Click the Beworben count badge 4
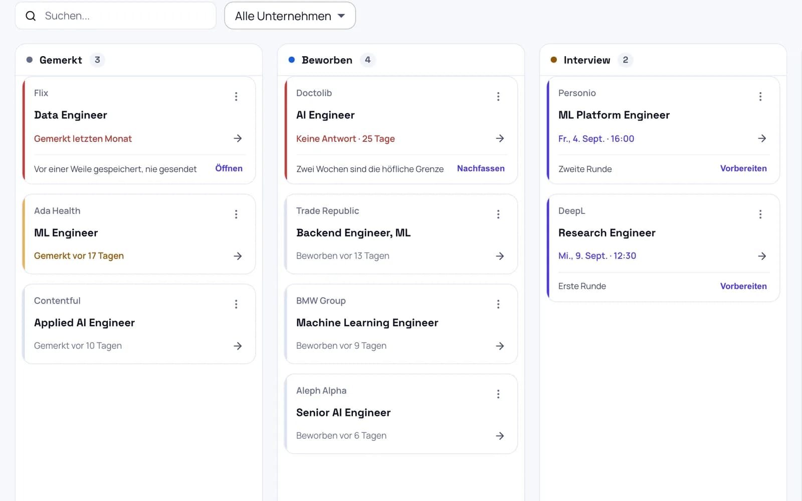 (367, 60)
